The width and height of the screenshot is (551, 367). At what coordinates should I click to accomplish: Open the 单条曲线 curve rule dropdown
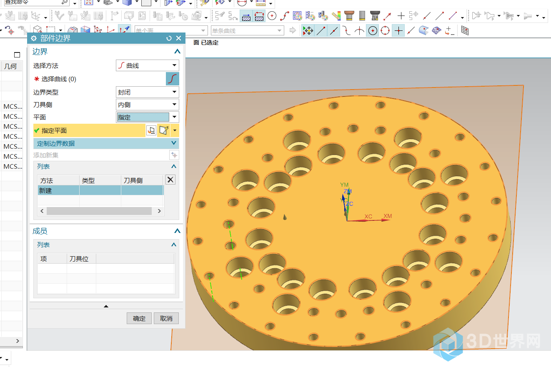tap(247, 30)
